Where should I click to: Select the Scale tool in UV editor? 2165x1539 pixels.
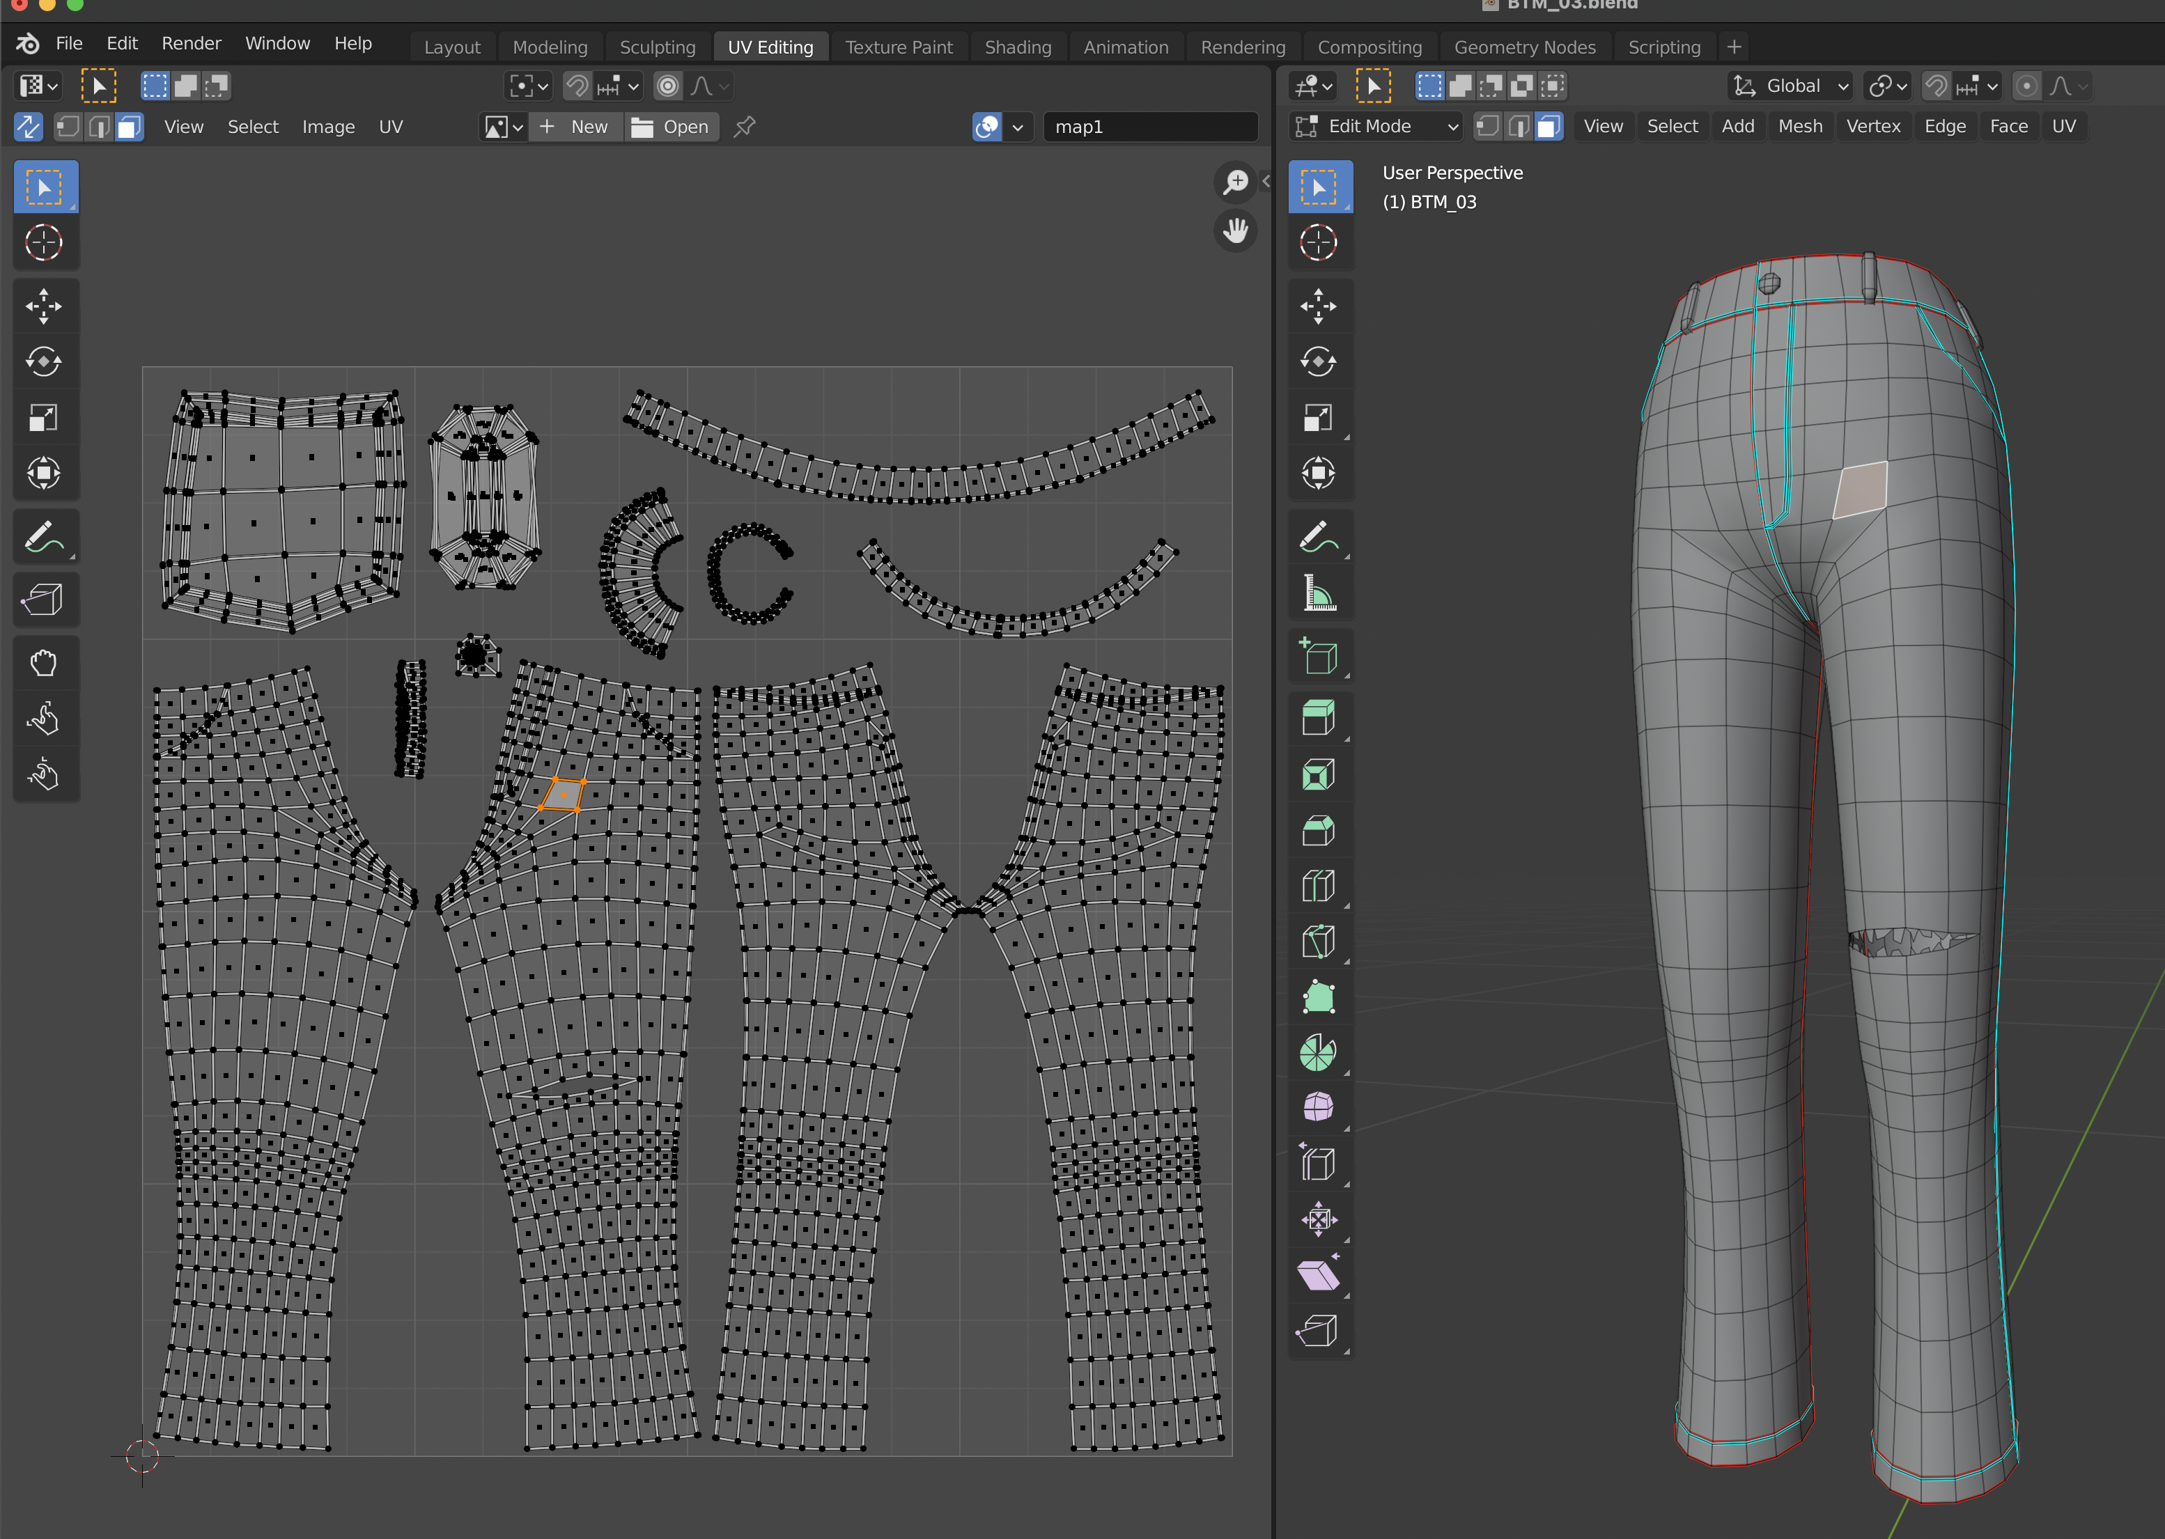point(45,418)
